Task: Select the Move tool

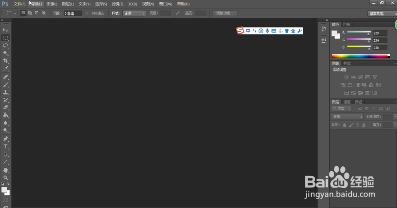Action: [x=5, y=30]
